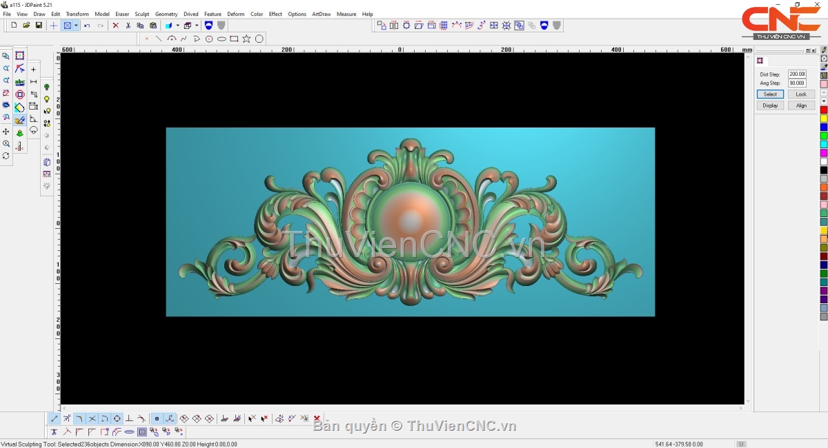Click the Align button
The width and height of the screenshot is (828, 448).
pyautogui.click(x=801, y=105)
